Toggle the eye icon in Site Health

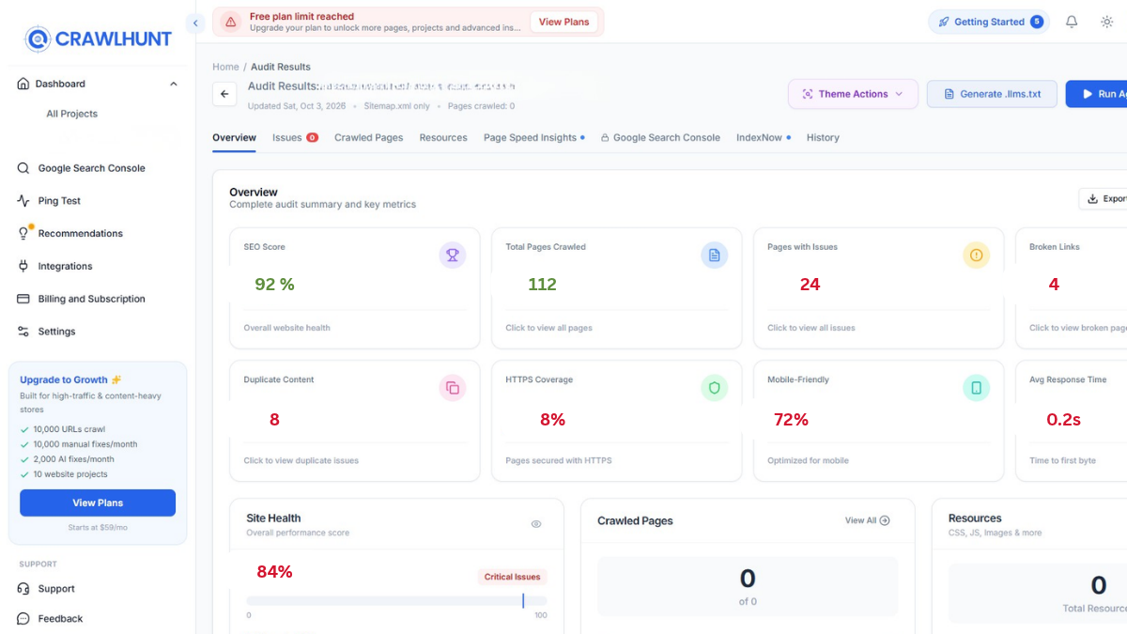[x=536, y=524]
